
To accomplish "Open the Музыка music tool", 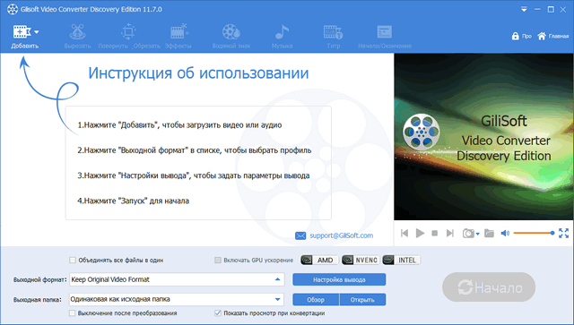I will pos(282,36).
